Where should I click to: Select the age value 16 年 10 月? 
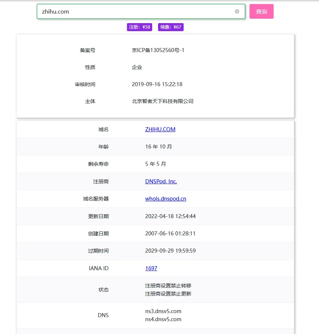point(158,147)
